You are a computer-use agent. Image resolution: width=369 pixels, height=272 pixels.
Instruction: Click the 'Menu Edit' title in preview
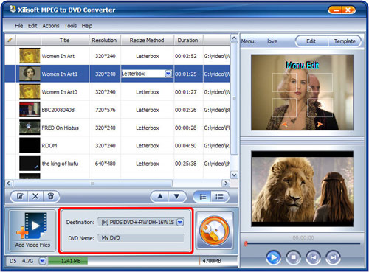[x=303, y=65]
